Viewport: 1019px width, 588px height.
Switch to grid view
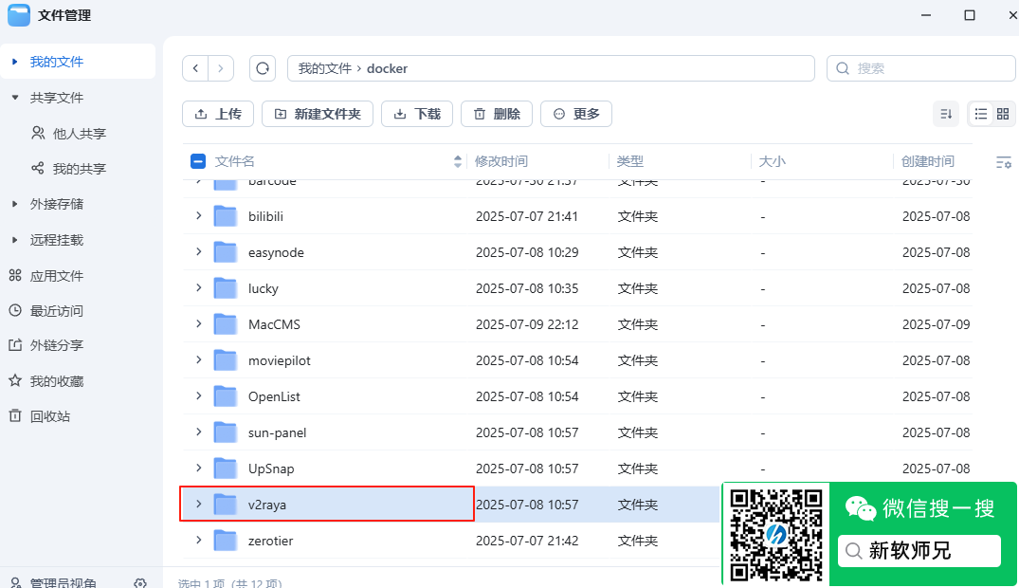pyautogui.click(x=1002, y=113)
